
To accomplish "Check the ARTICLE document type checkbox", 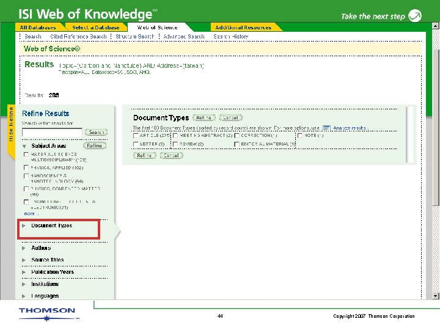I will tap(136, 136).
